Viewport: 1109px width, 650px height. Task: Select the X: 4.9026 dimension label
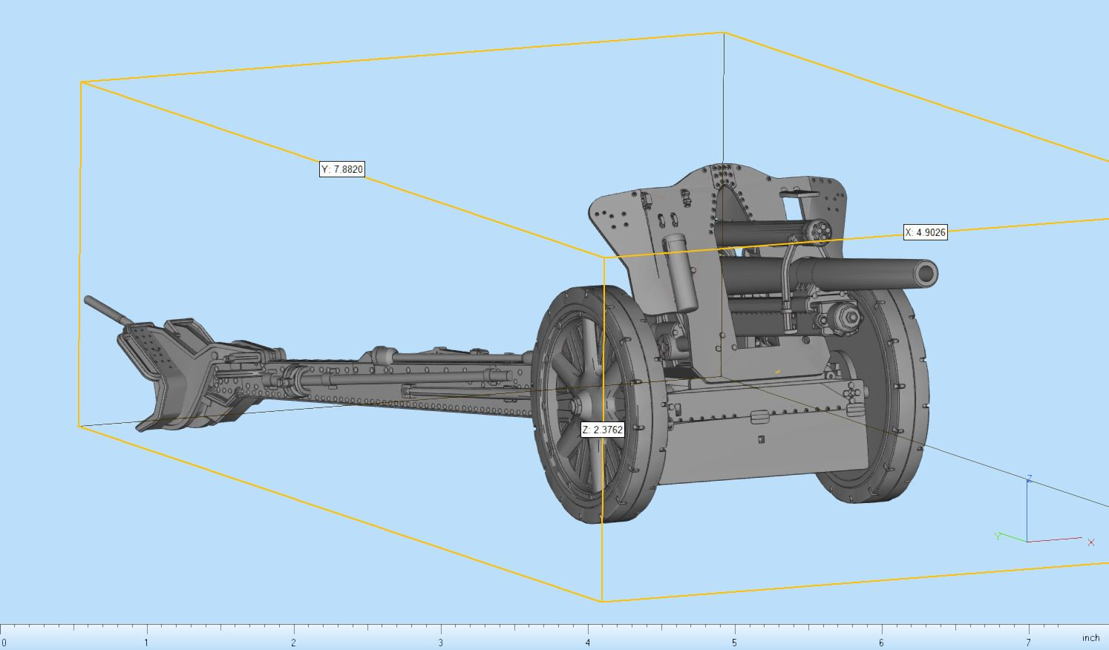tap(924, 232)
